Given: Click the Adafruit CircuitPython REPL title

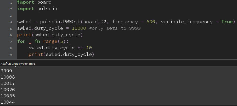Looking at the screenshot, I should click(18, 64).
